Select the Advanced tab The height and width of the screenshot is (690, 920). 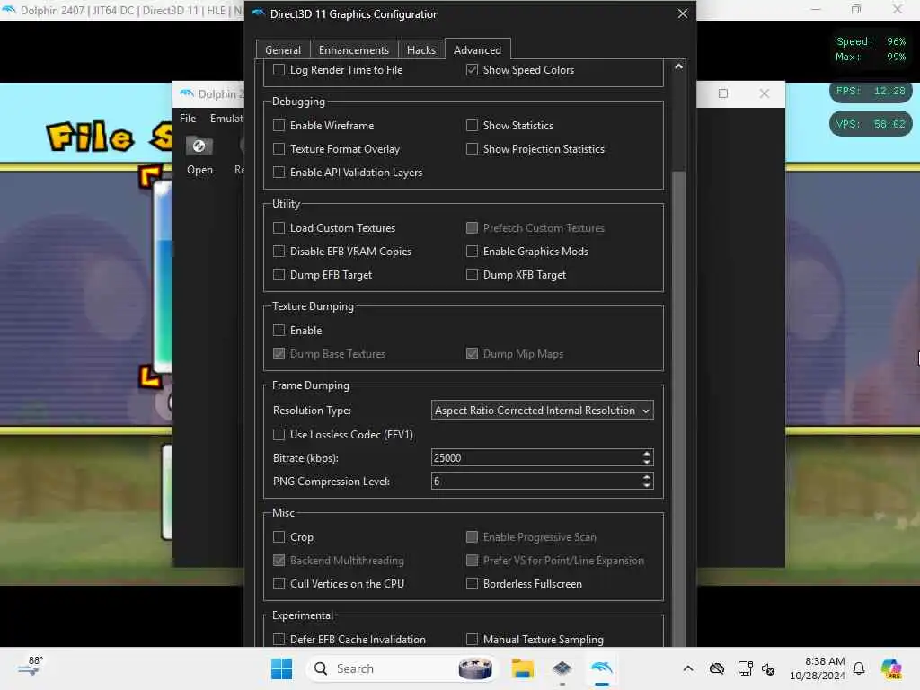point(478,50)
